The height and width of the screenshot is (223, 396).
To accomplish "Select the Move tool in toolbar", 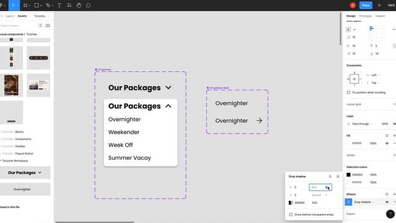I will pos(13,6).
